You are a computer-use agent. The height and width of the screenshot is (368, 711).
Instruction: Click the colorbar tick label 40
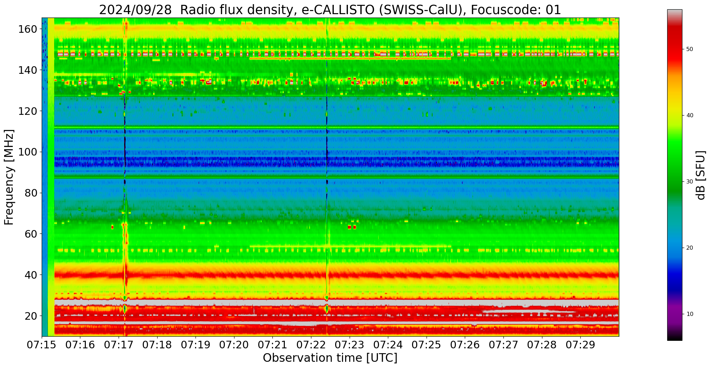(690, 116)
